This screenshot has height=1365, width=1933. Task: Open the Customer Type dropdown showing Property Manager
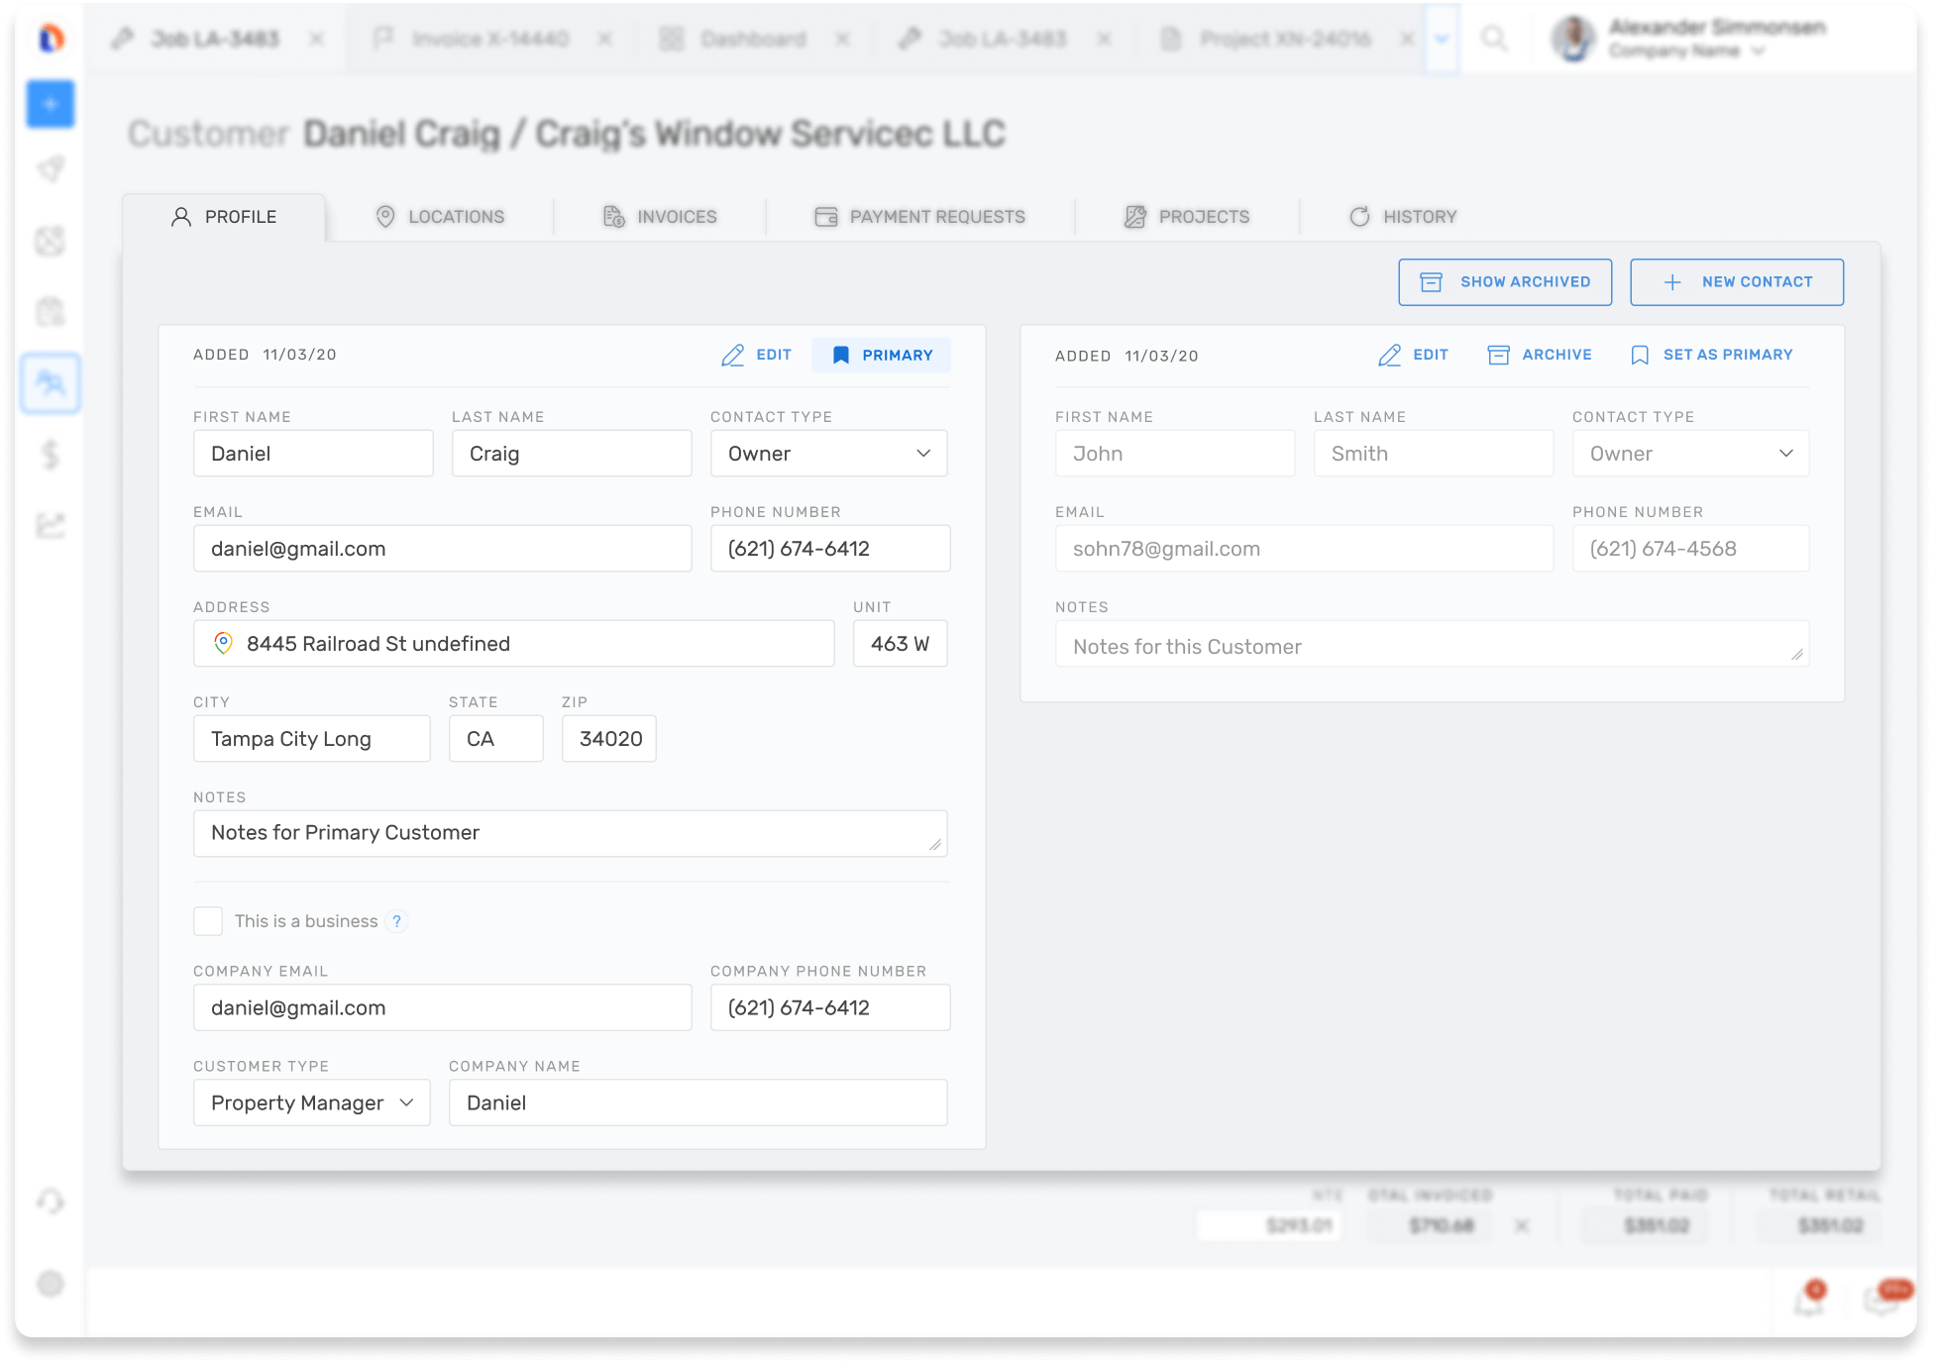point(311,1102)
